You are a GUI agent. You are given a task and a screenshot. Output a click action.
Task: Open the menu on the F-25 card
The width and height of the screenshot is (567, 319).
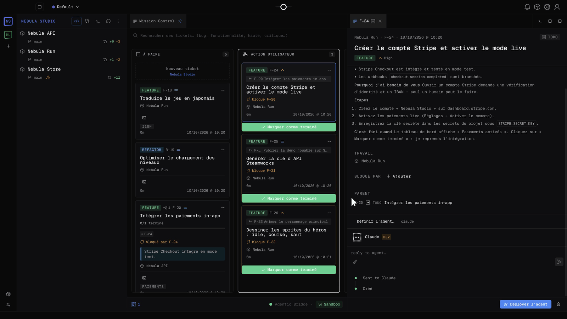point(329,142)
